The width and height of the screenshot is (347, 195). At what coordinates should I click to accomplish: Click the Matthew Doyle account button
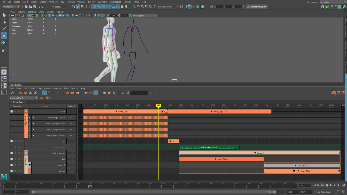point(257,6)
